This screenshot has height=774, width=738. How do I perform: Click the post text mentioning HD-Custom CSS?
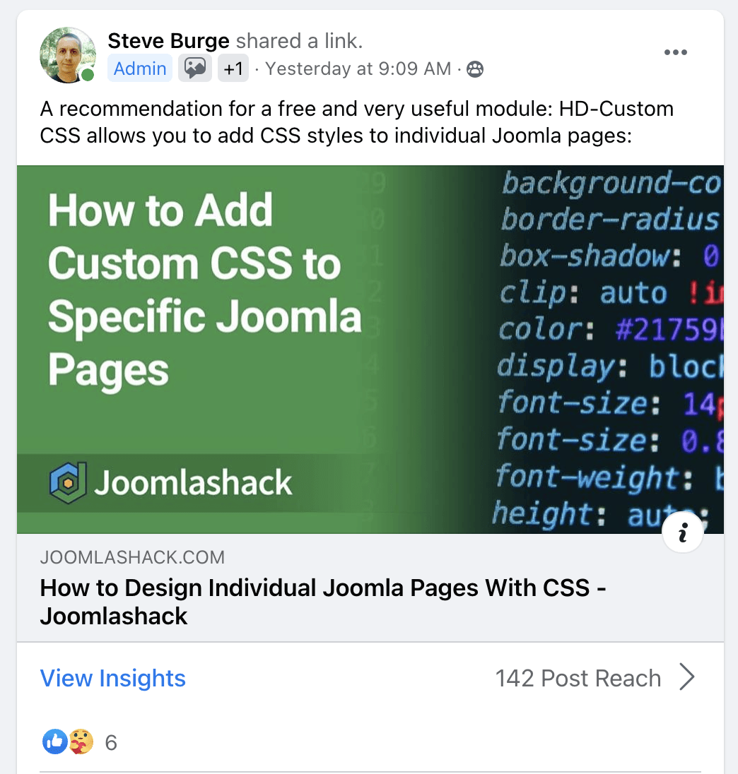click(x=357, y=122)
